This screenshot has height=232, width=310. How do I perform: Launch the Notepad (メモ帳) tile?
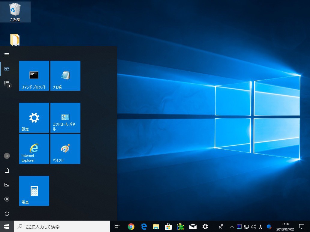pos(65,76)
